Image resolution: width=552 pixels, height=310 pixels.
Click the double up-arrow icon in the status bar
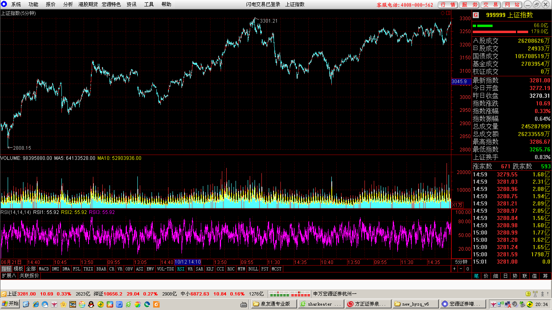click(542, 294)
